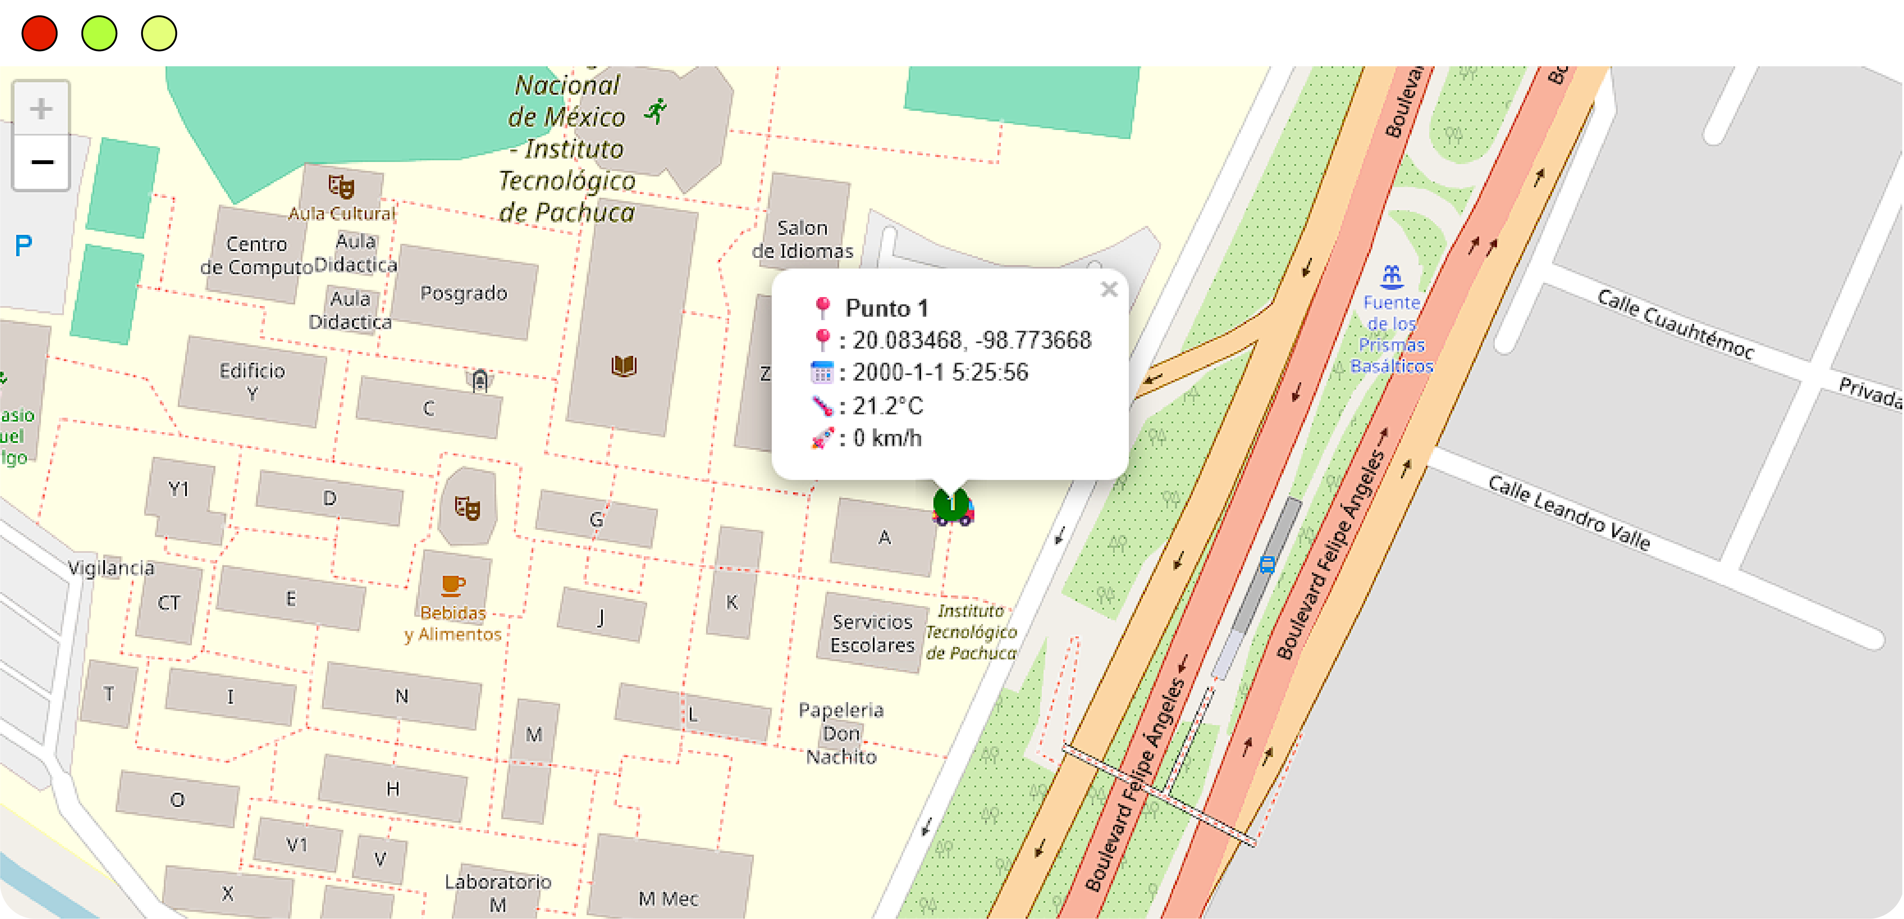Screen dimensions: 1904x919
Task: Click the bright green circle button
Action: pyautogui.click(x=99, y=34)
